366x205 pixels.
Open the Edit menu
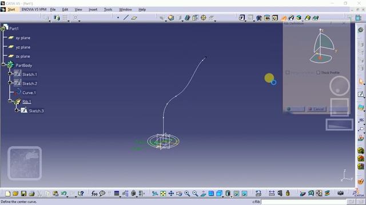65,10
